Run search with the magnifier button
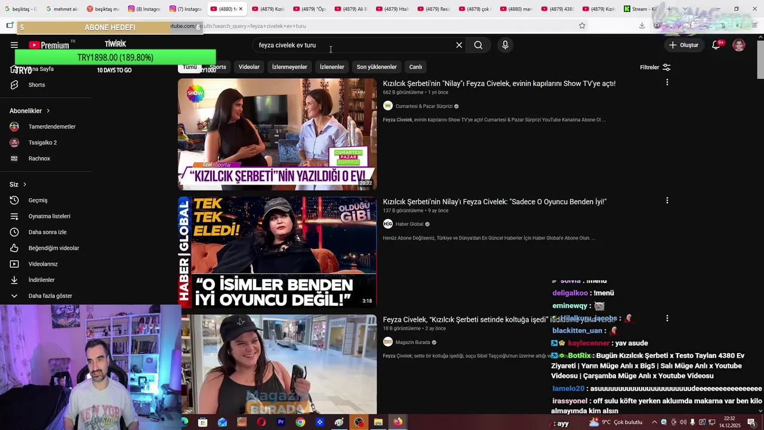This screenshot has width=764, height=430. [478, 45]
